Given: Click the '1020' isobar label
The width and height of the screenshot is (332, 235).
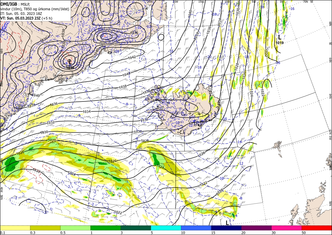Looking at the screenshot, I should point(219,193).
